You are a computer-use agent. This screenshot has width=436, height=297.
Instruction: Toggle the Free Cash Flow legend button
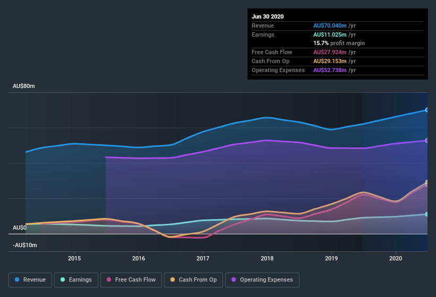[131, 280]
